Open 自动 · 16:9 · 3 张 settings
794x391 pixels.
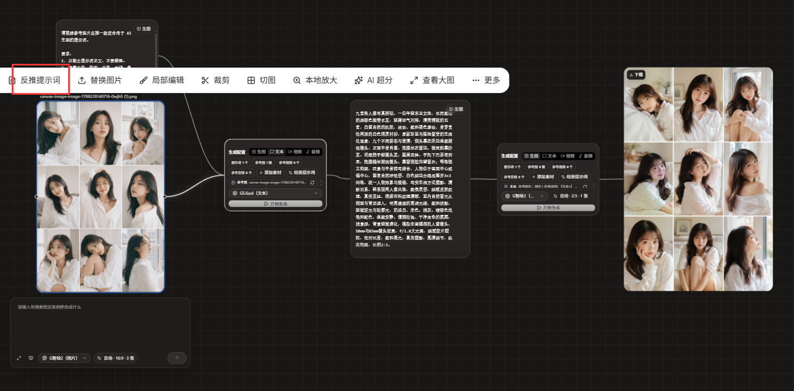116,358
